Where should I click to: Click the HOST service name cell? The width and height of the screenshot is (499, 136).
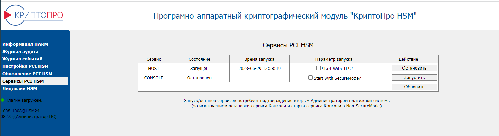point(154,68)
